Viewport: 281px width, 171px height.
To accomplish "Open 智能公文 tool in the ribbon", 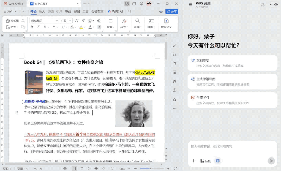I will [x=166, y=23].
